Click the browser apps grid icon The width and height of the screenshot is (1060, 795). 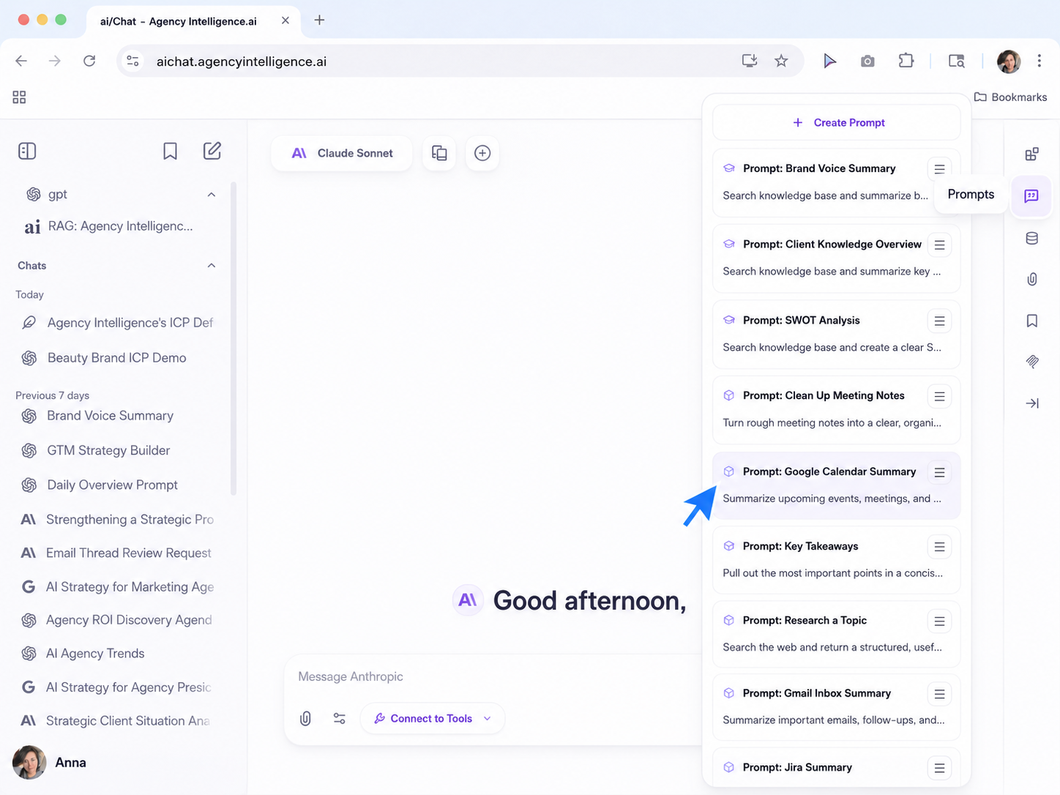click(19, 97)
